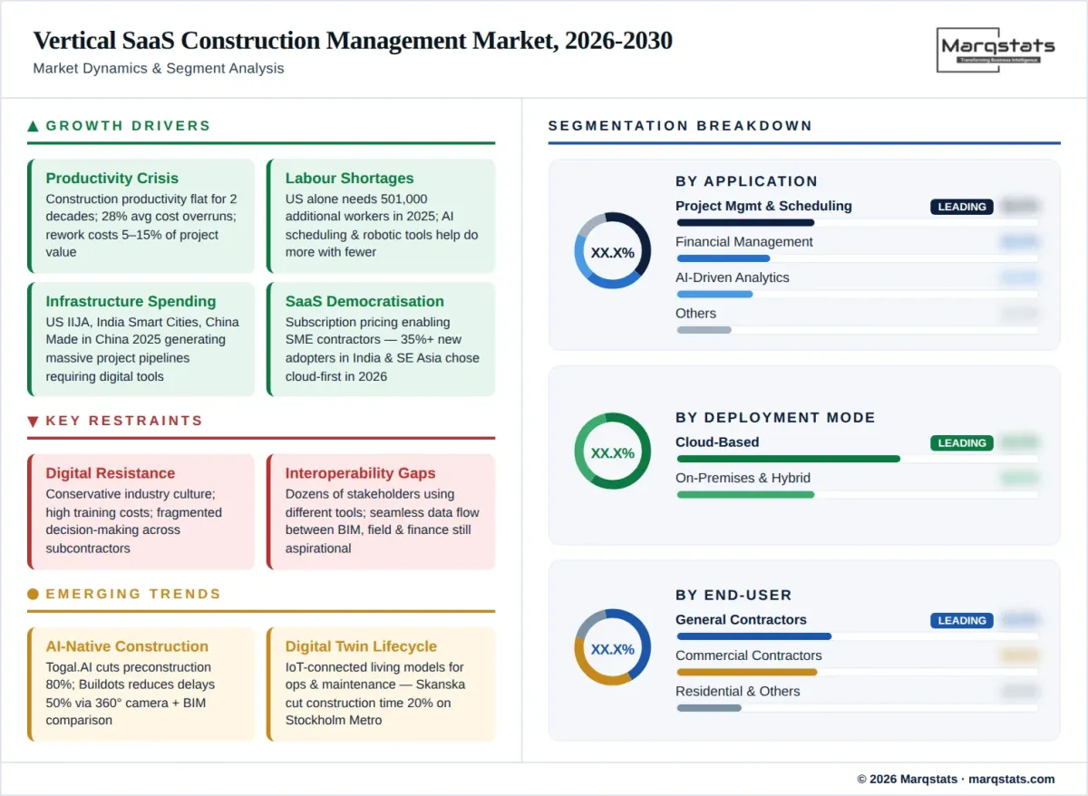The height and width of the screenshot is (796, 1088).
Task: Click the Digital Twin Lifecycle heading
Action: coord(361,646)
